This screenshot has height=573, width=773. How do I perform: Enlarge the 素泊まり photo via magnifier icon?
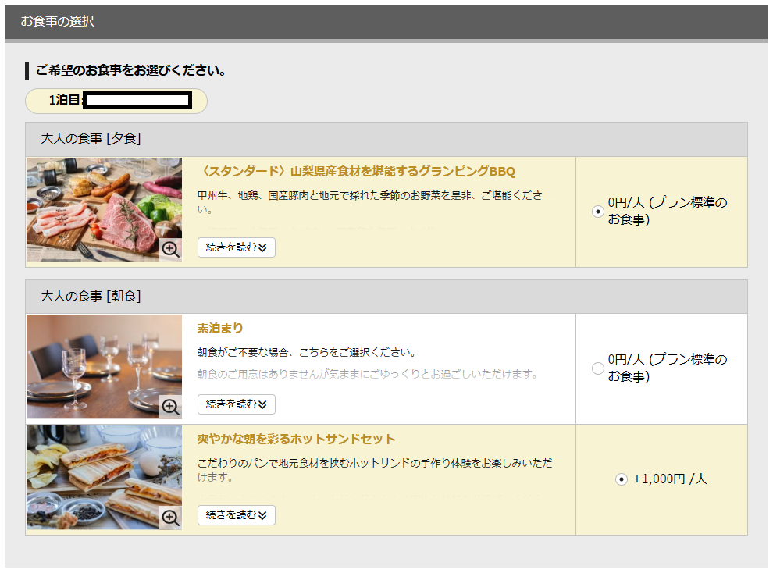170,407
